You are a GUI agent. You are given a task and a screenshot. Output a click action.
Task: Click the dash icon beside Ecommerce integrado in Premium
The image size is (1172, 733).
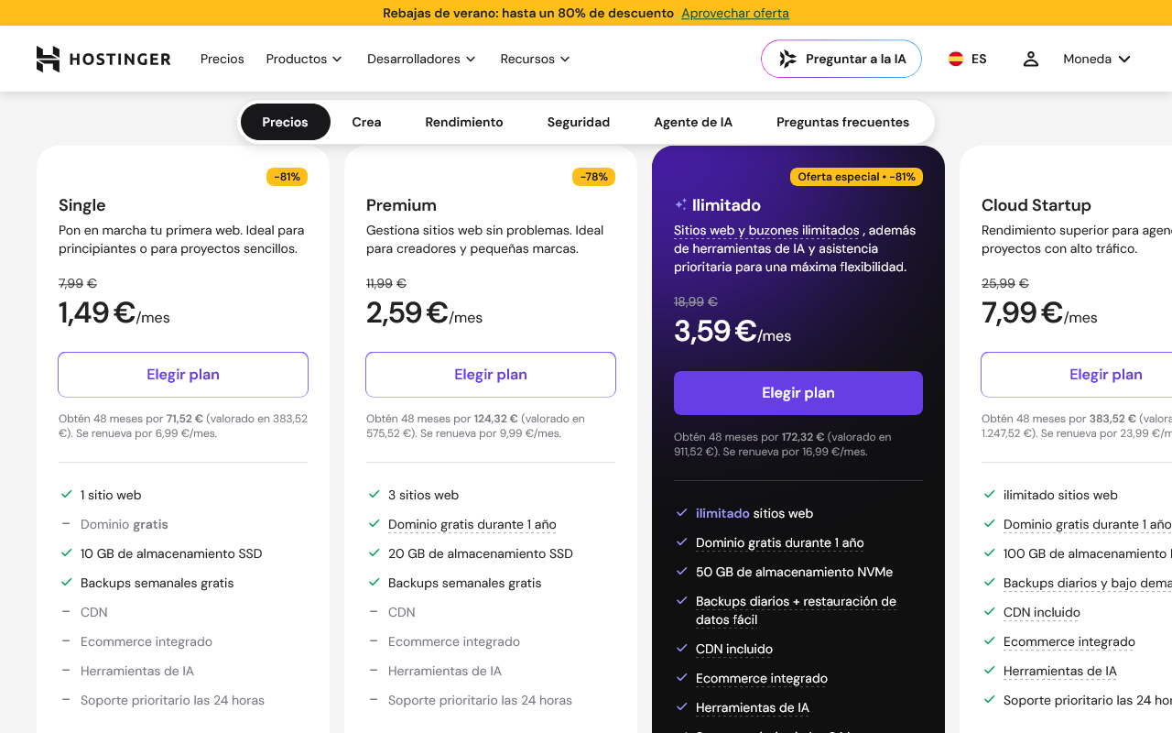[x=374, y=641]
